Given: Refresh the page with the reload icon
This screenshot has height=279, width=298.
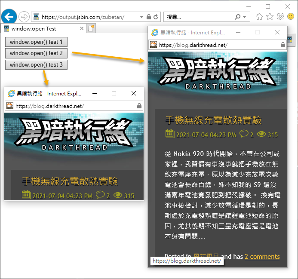Looking at the screenshot, I should 155,17.
